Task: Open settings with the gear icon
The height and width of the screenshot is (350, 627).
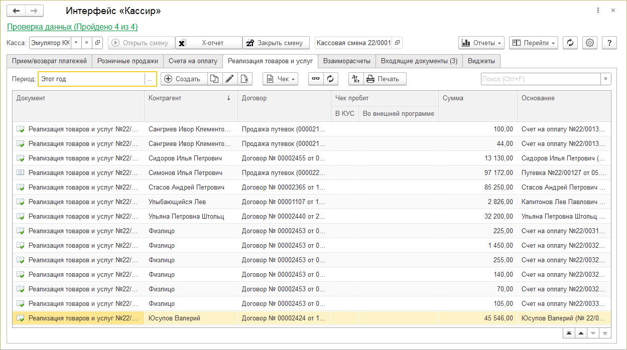Action: (x=590, y=43)
